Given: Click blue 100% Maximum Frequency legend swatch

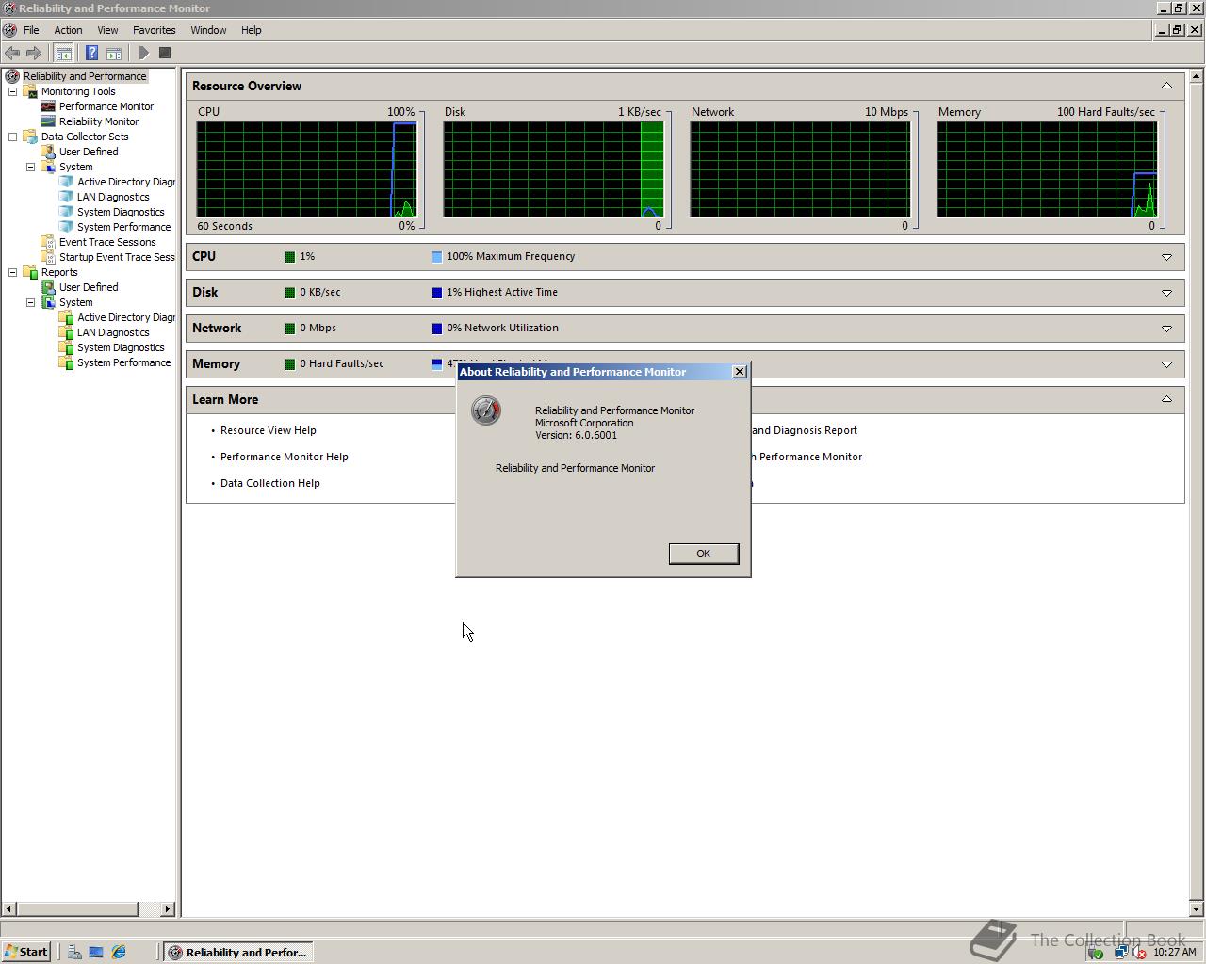Looking at the screenshot, I should 436,257.
